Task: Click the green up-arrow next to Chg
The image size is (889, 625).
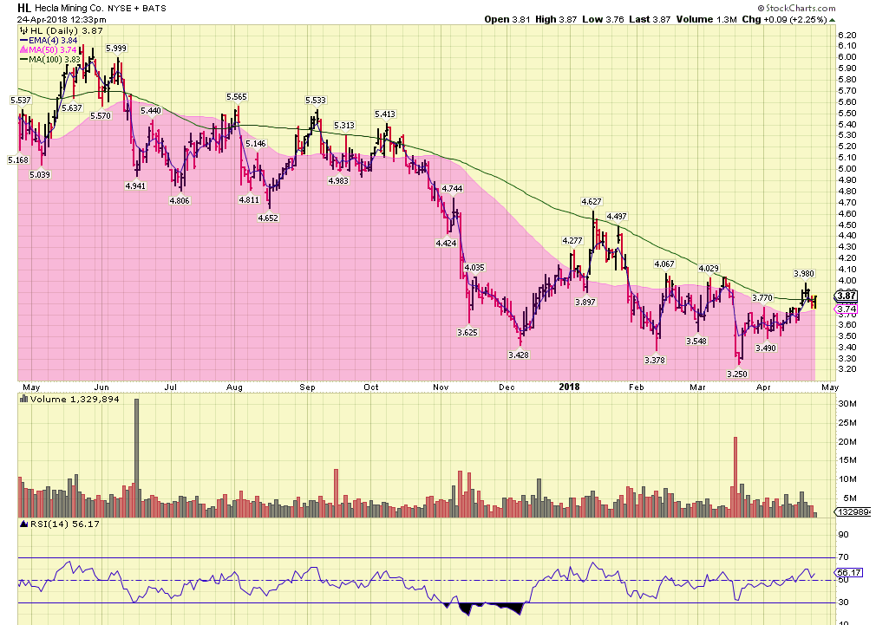Action: tap(831, 19)
